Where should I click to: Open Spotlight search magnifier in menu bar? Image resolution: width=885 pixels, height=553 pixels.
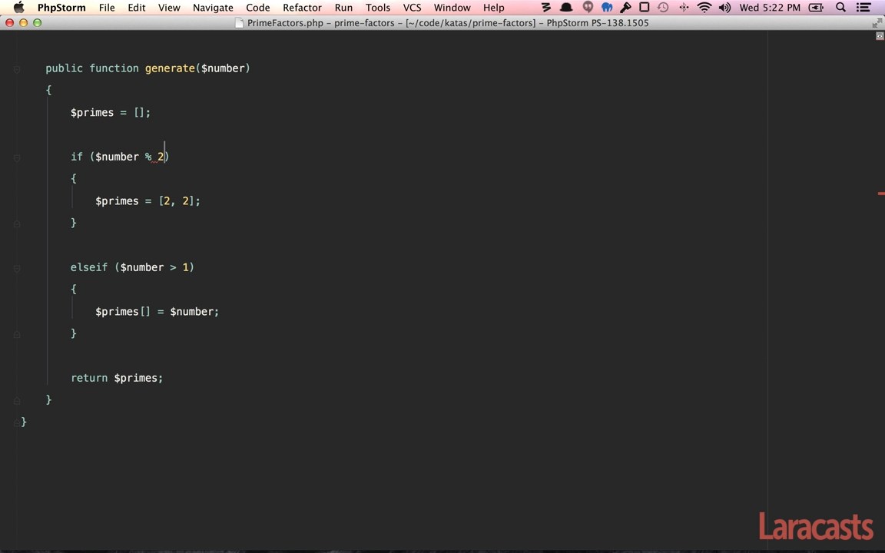[840, 8]
